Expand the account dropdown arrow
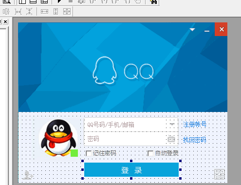 click(172, 125)
